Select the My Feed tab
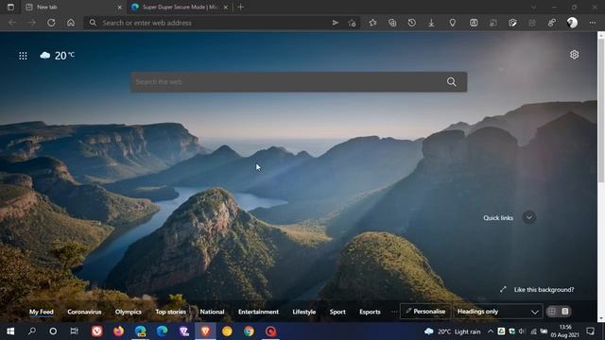Viewport: 605px width, 340px height. coord(42,312)
